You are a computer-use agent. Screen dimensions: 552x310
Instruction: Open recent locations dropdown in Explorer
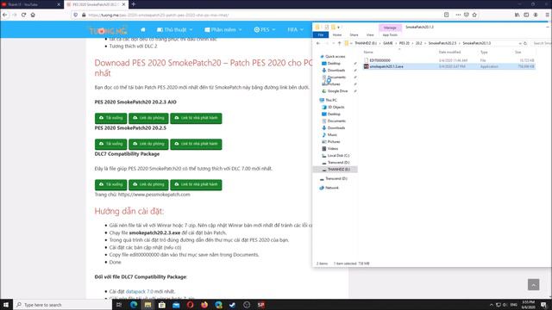[334, 43]
